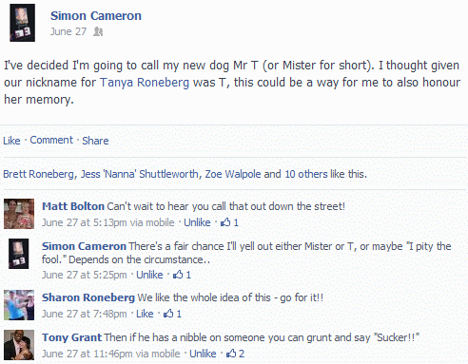Click the thumbs-up icon on Tony Grant's comment

(x=231, y=354)
